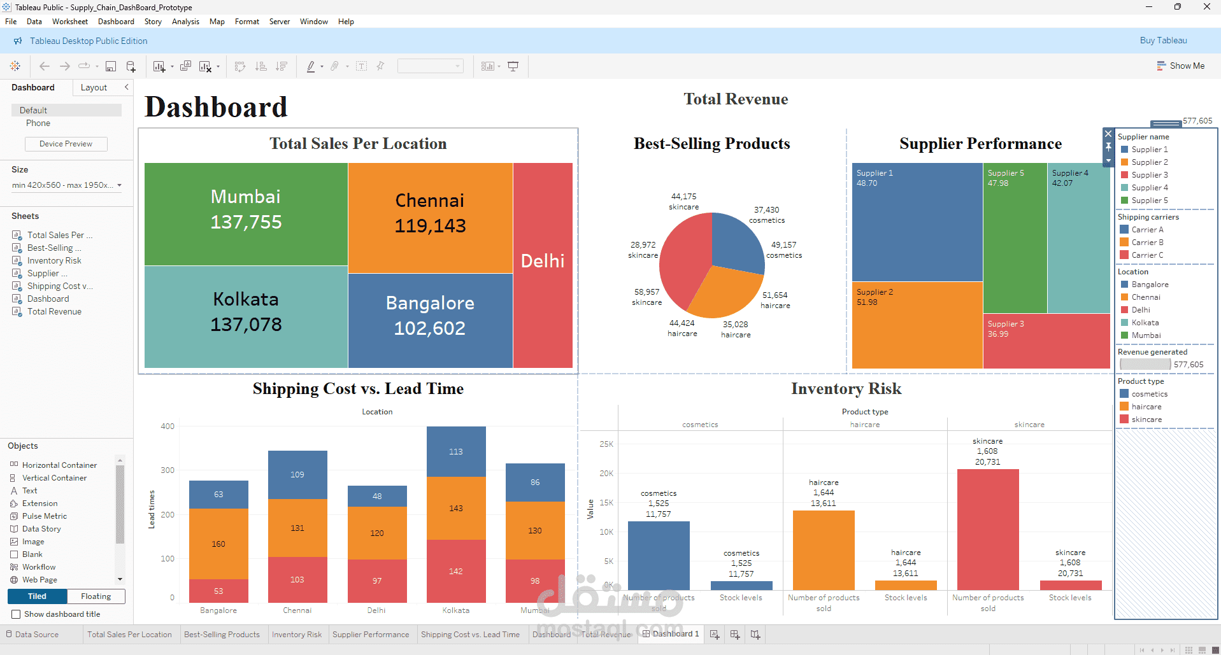Select the Horizontal Container object
The height and width of the screenshot is (655, 1221).
54,465
